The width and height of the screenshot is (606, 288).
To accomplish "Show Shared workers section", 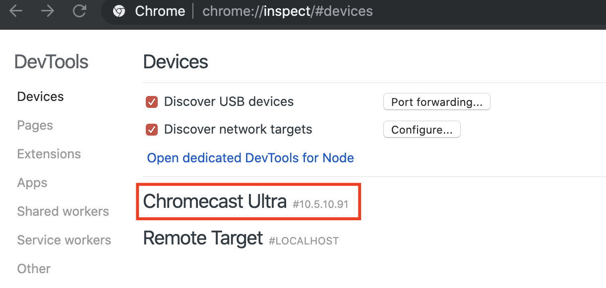I will coord(63,211).
